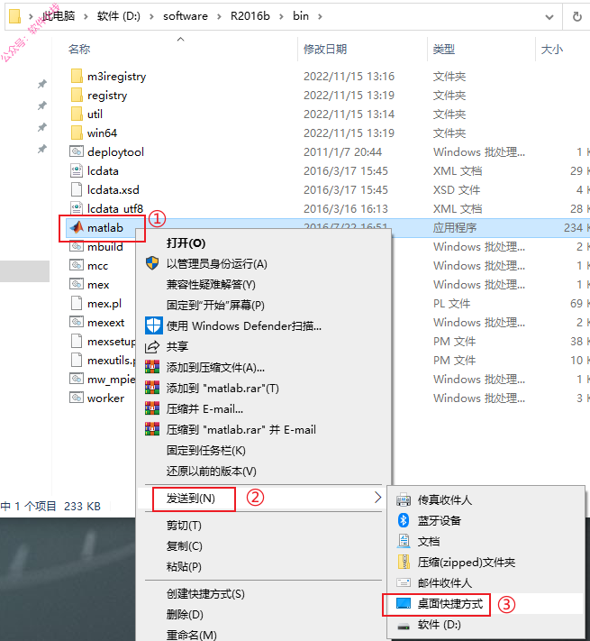Choose 创建快捷方式(S) menu entry

tap(205, 593)
